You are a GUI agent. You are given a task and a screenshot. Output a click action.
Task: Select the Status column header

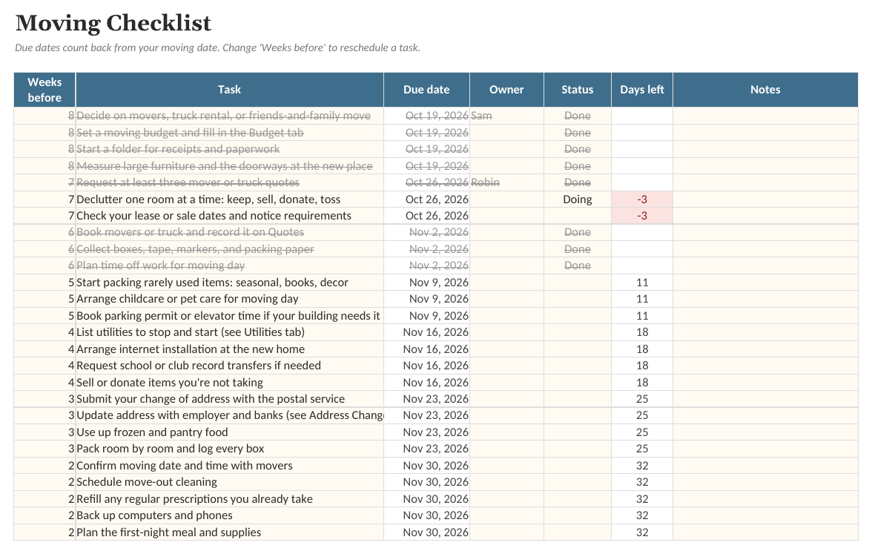coord(577,90)
